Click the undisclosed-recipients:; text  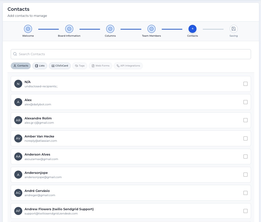click(x=41, y=86)
